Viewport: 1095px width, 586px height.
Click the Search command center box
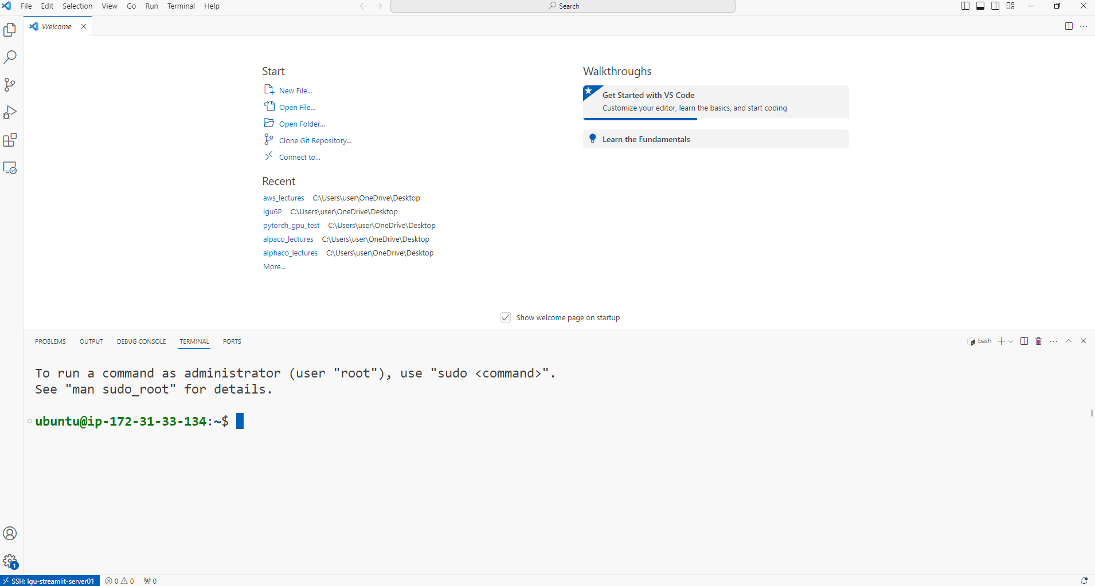[563, 6]
